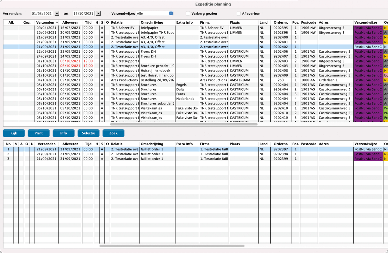Click purple Verzendwijze cell of order 9202398

coord(368,154)
